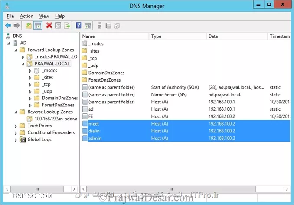Select ForestDnsZones in records list
Viewport: 294px width, 205px height.
pyautogui.click(x=105, y=80)
